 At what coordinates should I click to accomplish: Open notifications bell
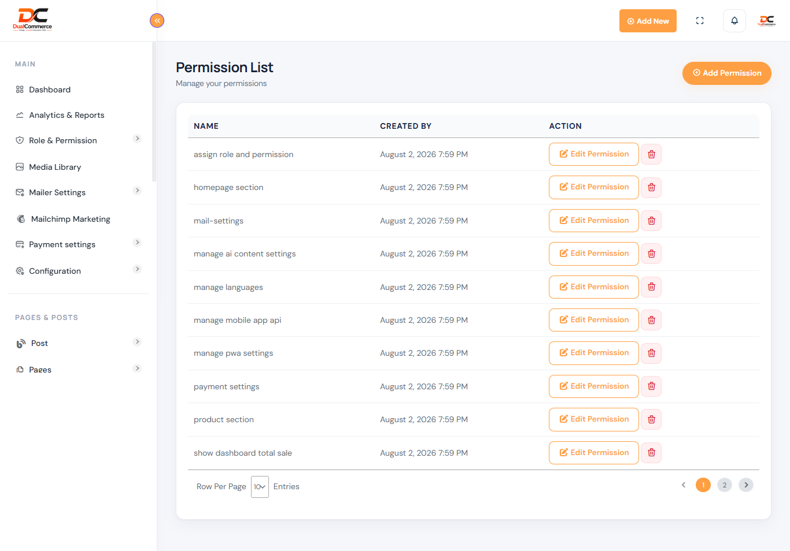point(734,21)
